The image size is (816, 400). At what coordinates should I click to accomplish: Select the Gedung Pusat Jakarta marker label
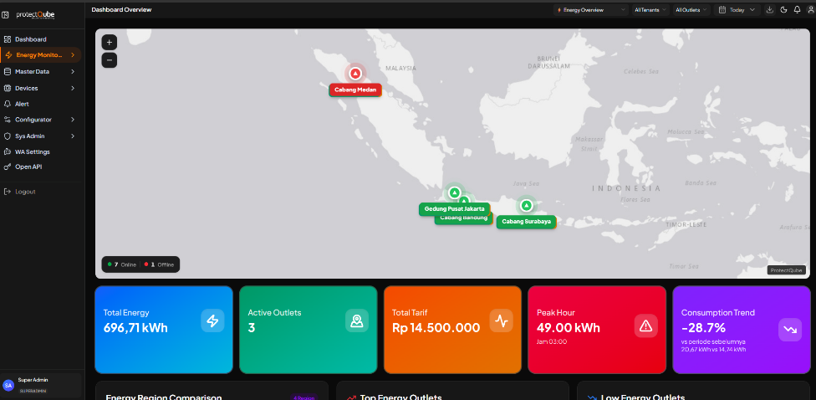point(454,209)
